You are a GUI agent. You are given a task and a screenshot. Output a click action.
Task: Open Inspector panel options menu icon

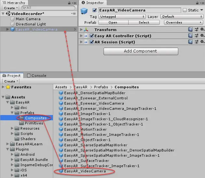click(202, 3)
